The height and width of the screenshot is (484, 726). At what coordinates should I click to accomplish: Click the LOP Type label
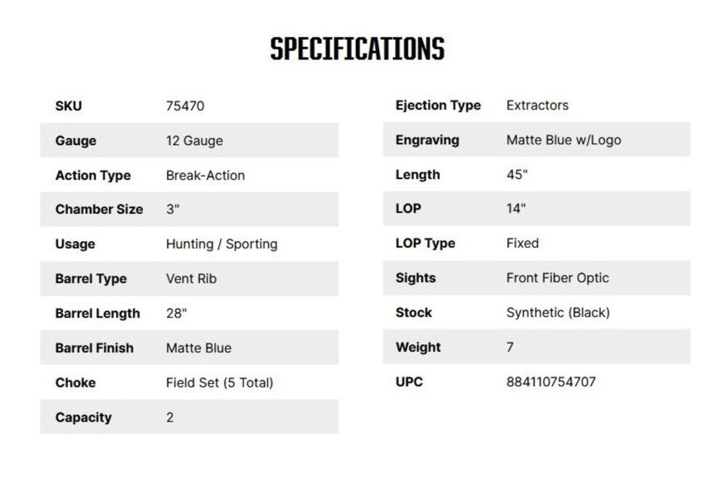(x=425, y=243)
